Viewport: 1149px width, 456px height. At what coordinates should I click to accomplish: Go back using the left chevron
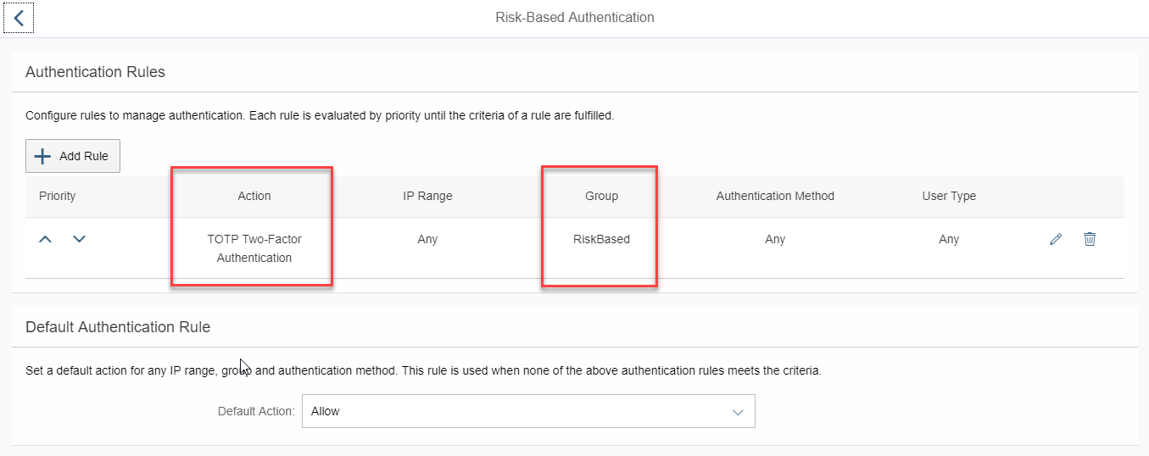click(19, 17)
